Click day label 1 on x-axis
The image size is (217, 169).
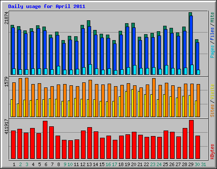click(14, 164)
